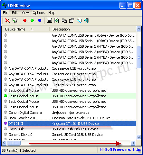The height and width of the screenshot is (155, 143).
Task: Click the copy selected items icon
Action: click(64, 20)
